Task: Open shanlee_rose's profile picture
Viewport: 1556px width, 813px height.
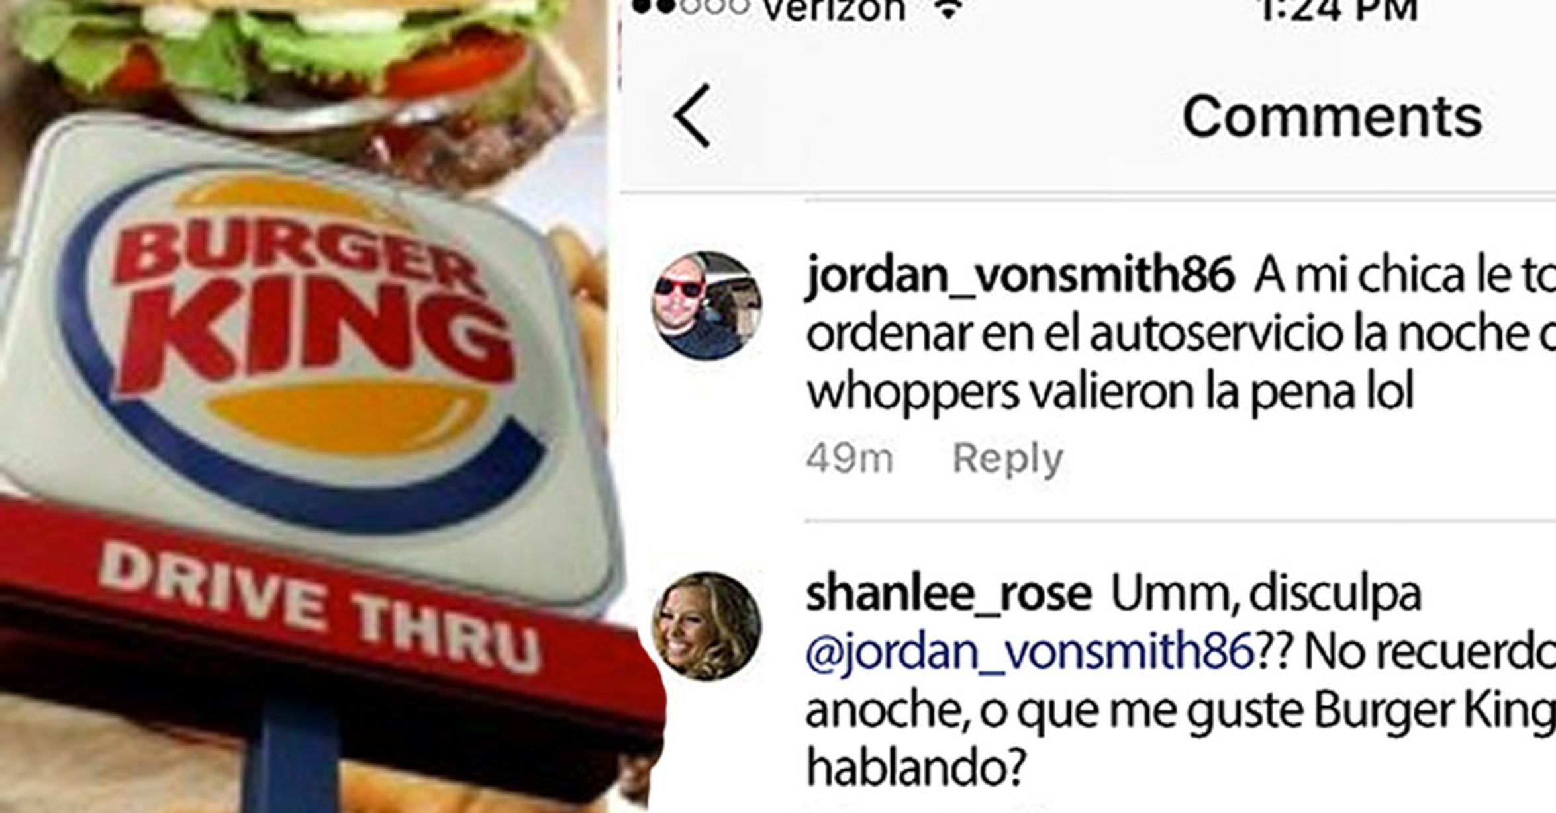Action: click(706, 626)
